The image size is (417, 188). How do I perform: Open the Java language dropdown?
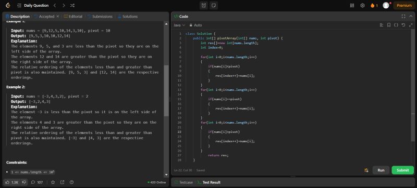(179, 25)
